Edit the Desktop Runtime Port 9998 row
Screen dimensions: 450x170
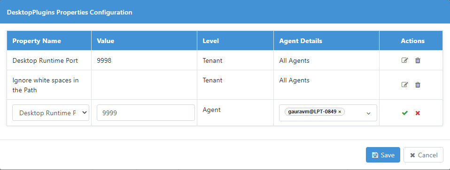(x=404, y=60)
